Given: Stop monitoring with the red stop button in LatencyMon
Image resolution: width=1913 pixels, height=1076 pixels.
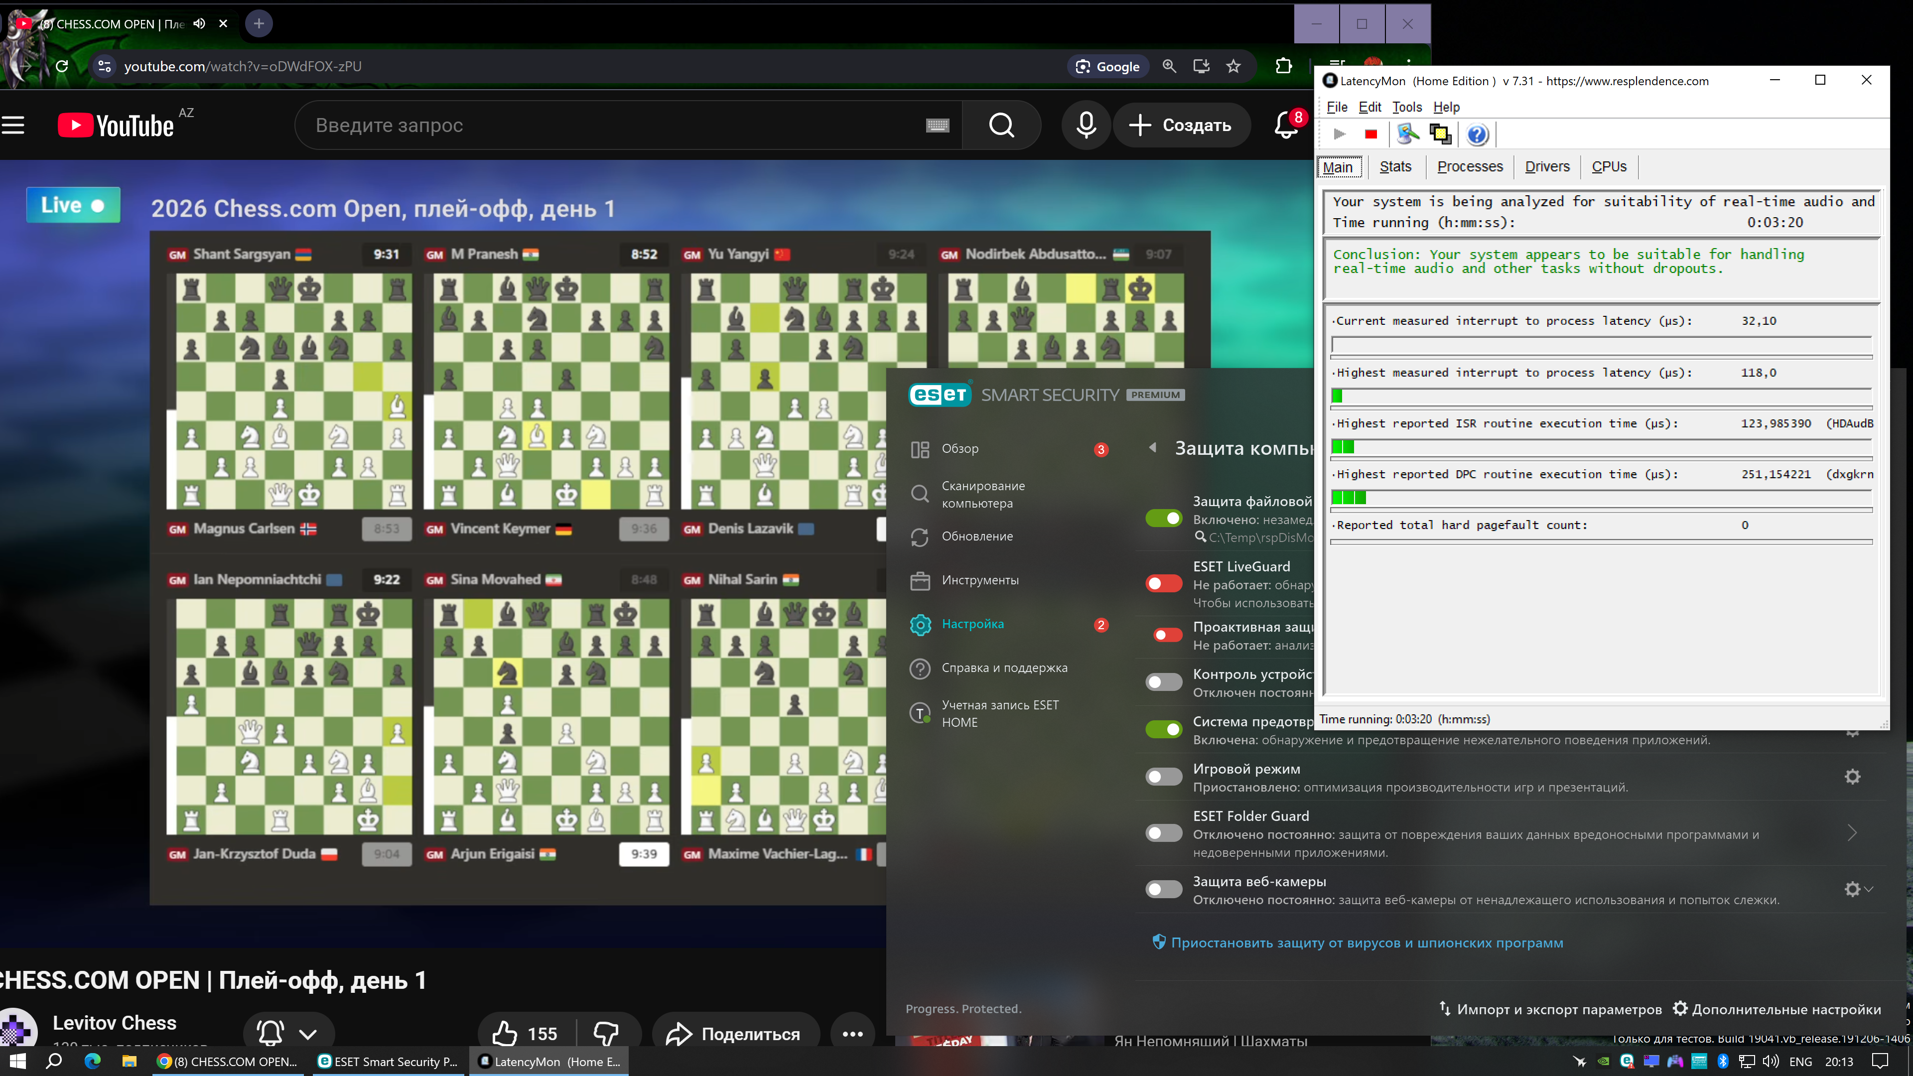Looking at the screenshot, I should 1371,134.
